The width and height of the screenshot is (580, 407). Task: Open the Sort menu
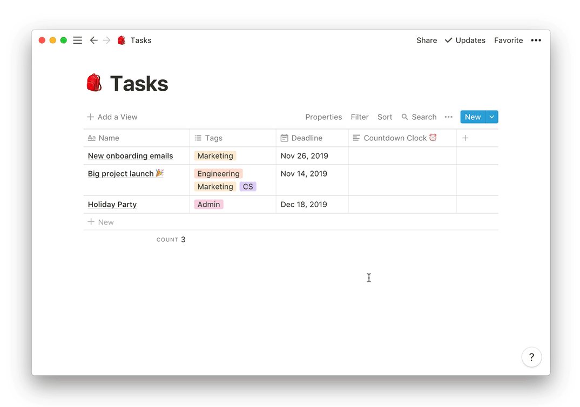point(385,117)
